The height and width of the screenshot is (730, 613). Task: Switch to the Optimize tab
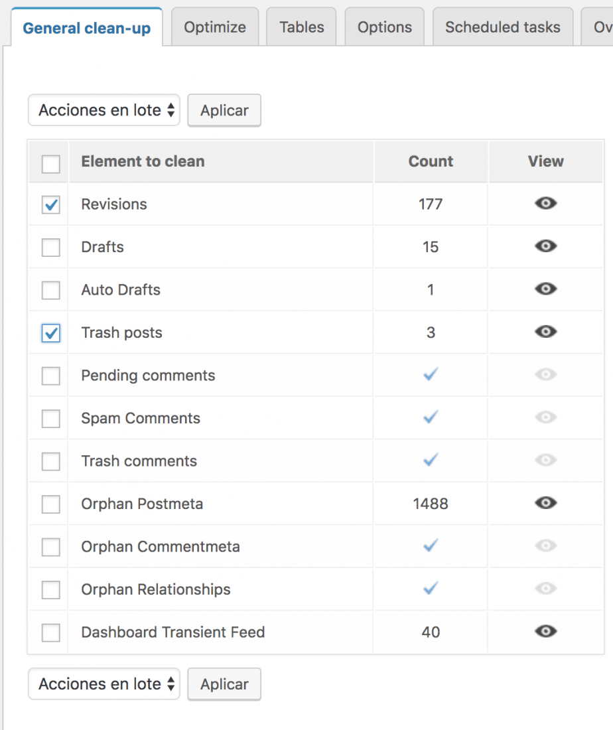click(215, 27)
